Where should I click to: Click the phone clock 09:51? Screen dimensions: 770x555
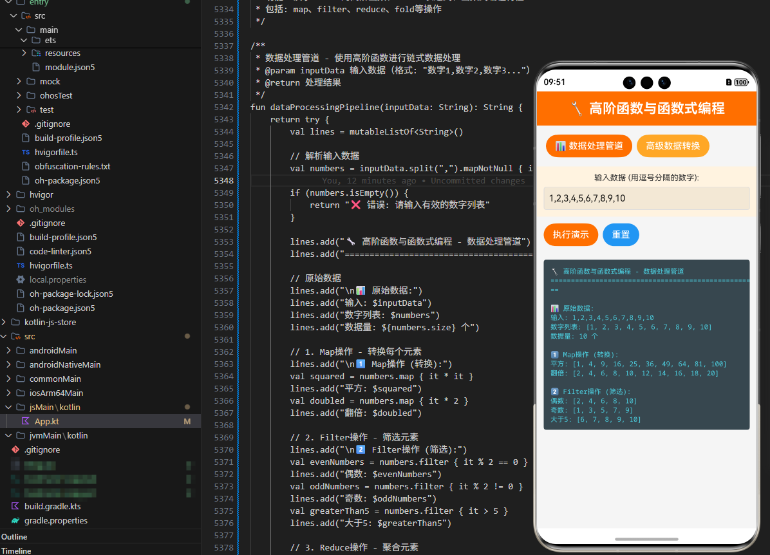(554, 82)
